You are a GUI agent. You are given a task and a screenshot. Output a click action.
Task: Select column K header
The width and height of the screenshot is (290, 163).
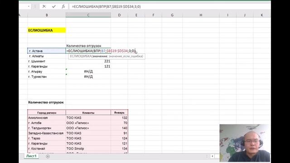click(262, 15)
